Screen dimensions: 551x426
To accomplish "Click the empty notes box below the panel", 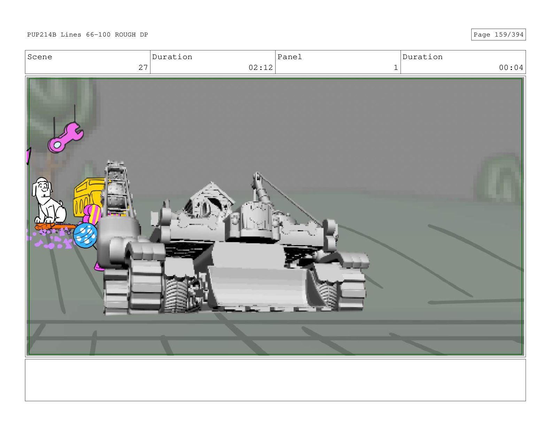I will (x=275, y=380).
